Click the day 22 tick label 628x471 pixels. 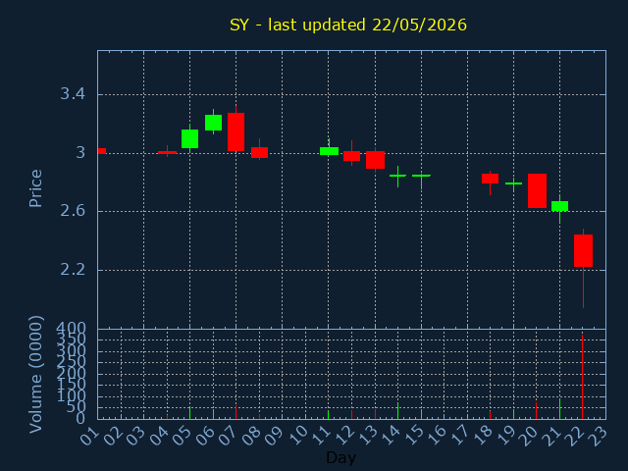pyautogui.click(x=575, y=436)
